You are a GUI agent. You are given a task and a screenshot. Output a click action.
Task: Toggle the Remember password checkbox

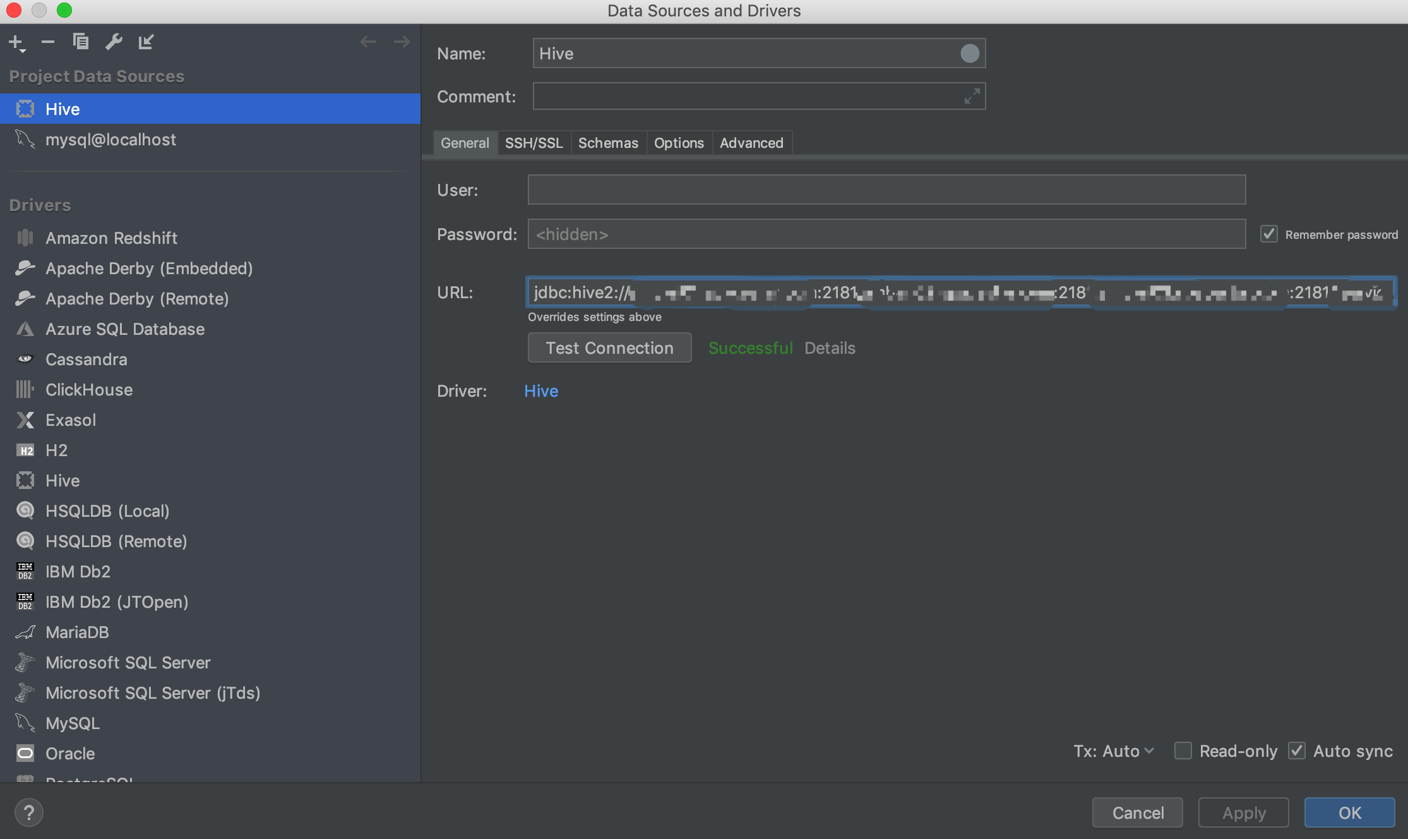point(1267,234)
